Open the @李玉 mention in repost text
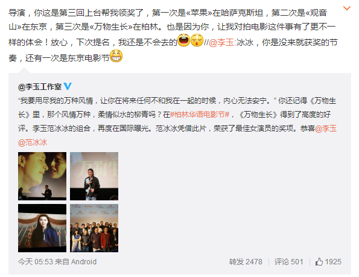359x277 pixels. point(221,43)
